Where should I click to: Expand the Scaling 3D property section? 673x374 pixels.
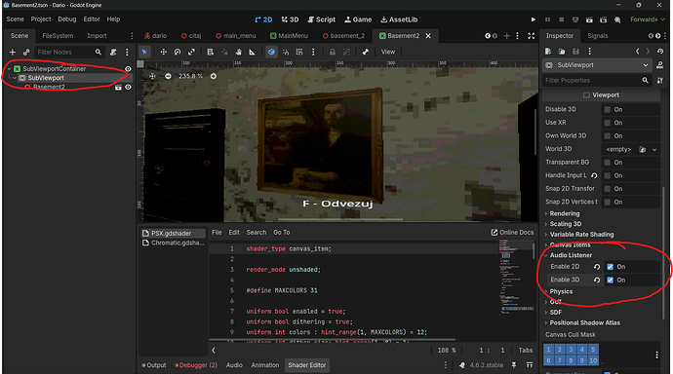tap(566, 224)
